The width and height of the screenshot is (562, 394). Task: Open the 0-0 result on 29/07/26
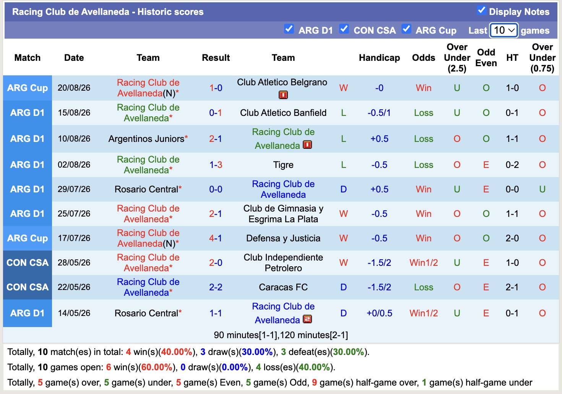coord(216,189)
